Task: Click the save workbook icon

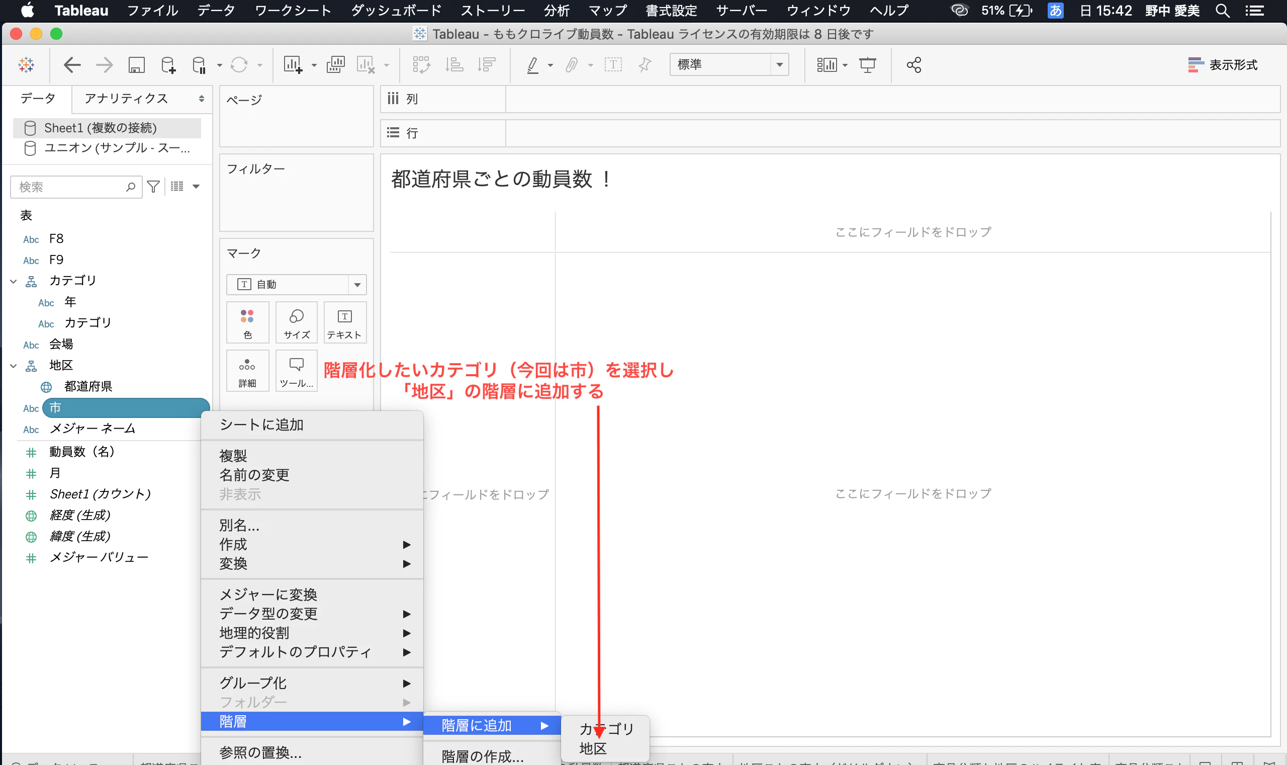Action: click(x=136, y=65)
